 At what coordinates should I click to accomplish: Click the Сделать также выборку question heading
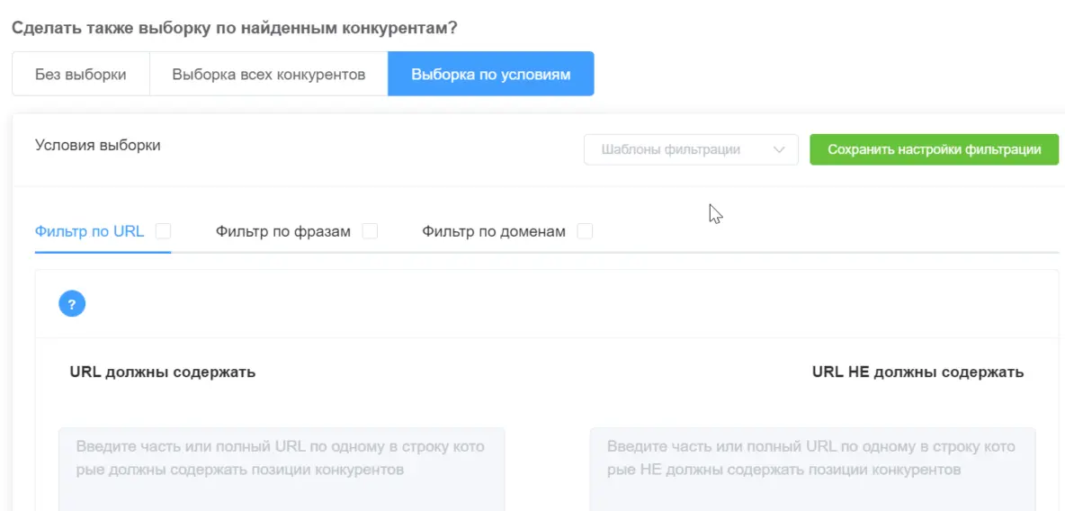coord(235,28)
